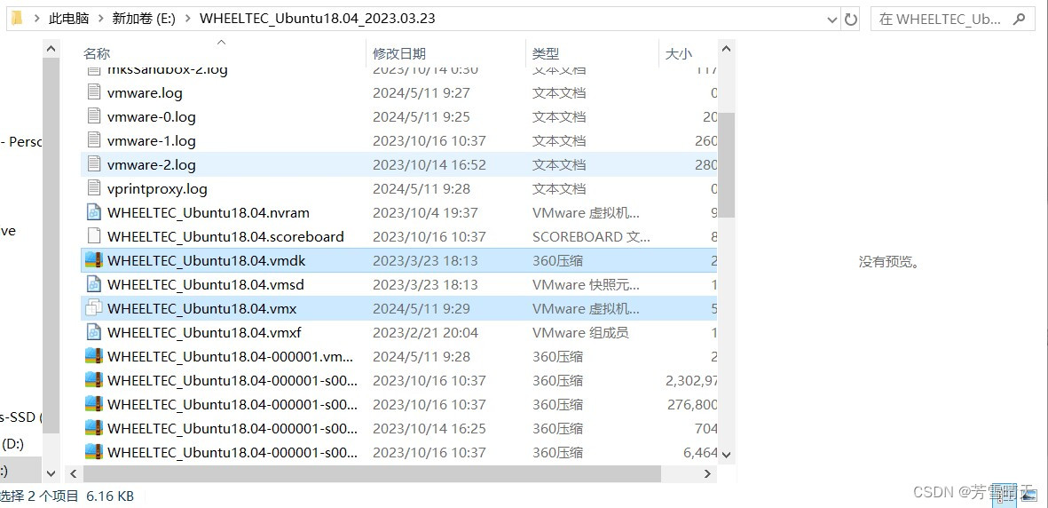The width and height of the screenshot is (1048, 508).
Task: Click the size value 276,800
Action: [x=692, y=405]
